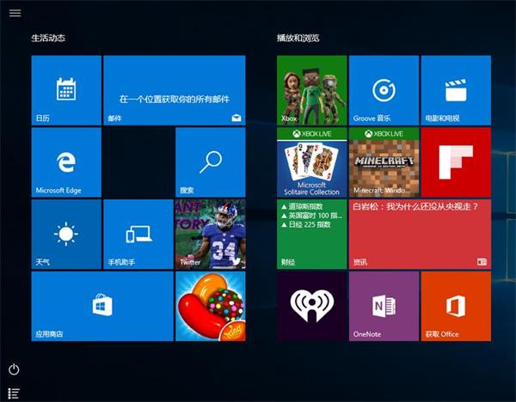Viewport: 516px width, 402px height.
Task: Click the power button icon
Action: 14,369
